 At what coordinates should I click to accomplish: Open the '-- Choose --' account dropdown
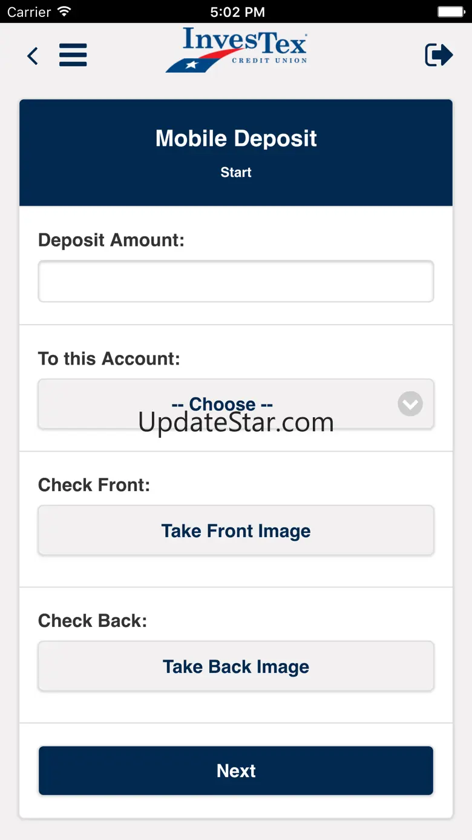[x=236, y=404]
